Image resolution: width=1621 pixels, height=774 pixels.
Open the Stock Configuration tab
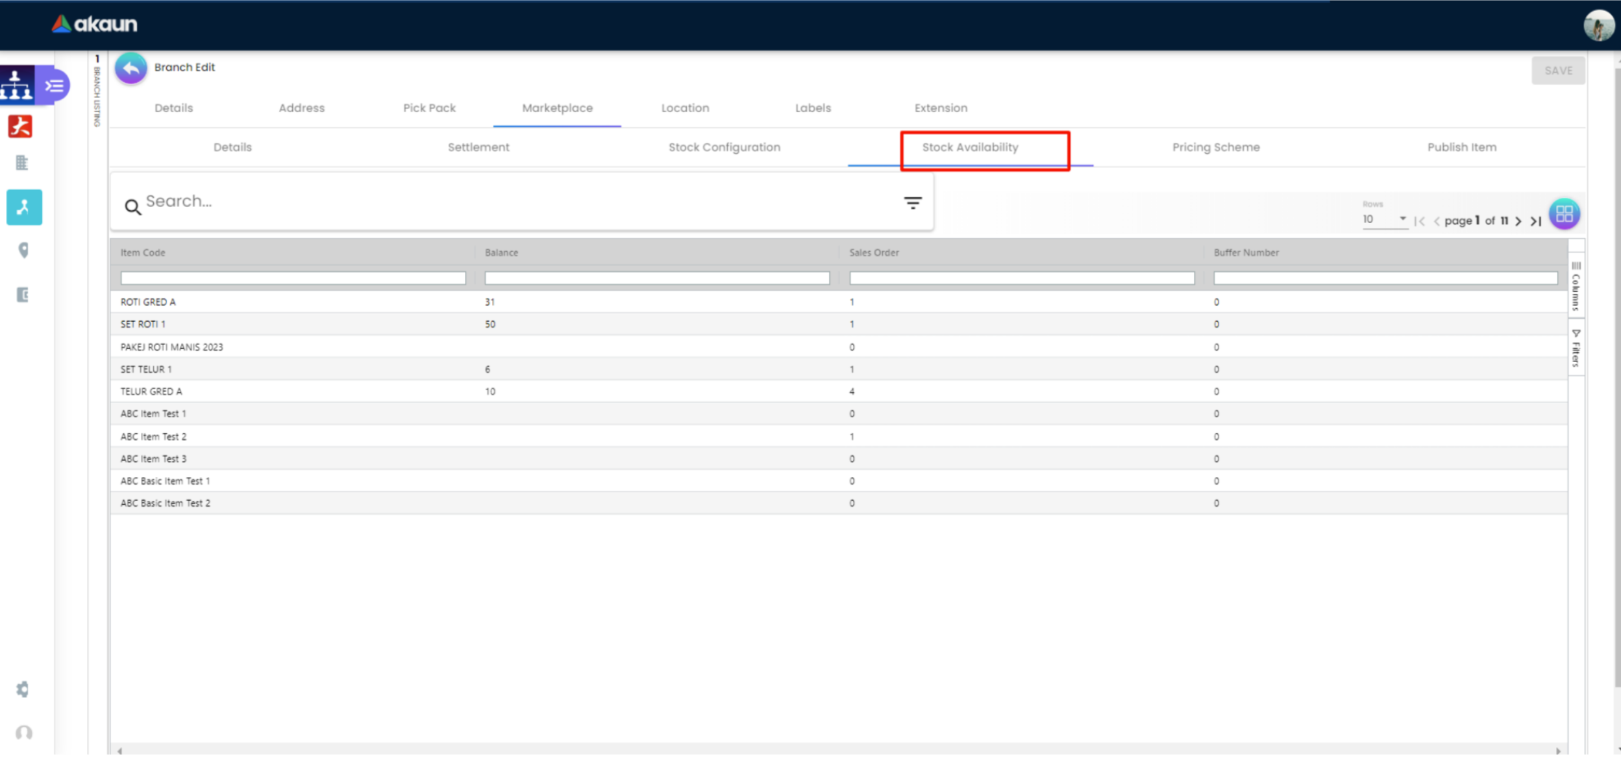click(724, 147)
